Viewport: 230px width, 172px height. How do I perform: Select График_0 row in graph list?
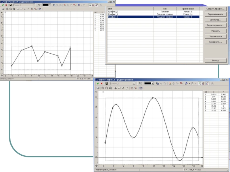129,11
